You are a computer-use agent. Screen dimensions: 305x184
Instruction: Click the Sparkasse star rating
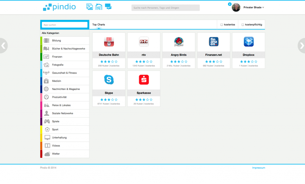click(x=144, y=100)
